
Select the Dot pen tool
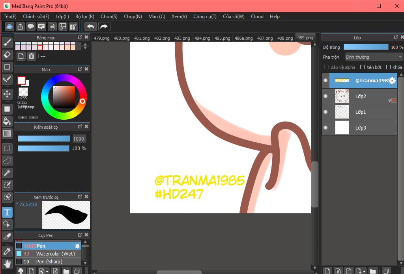pyautogui.click(x=7, y=80)
